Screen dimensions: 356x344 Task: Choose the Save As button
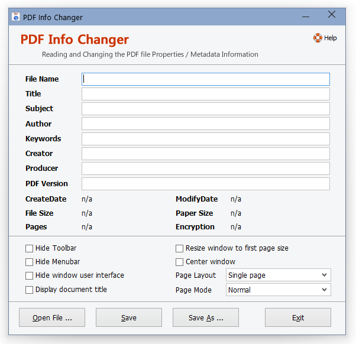tap(206, 317)
